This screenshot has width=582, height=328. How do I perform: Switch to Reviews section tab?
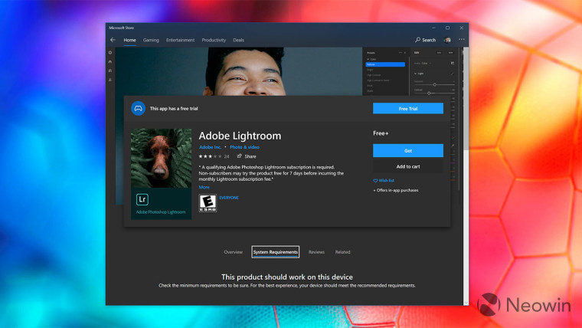pyautogui.click(x=316, y=252)
